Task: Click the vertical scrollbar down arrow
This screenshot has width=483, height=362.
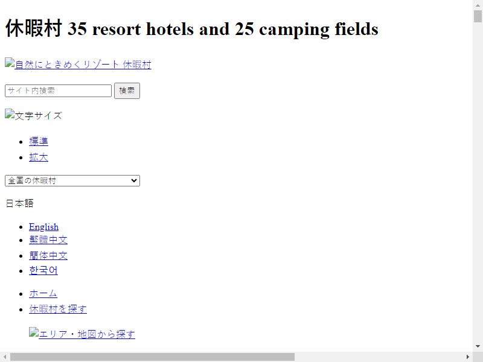Action: [x=478, y=346]
